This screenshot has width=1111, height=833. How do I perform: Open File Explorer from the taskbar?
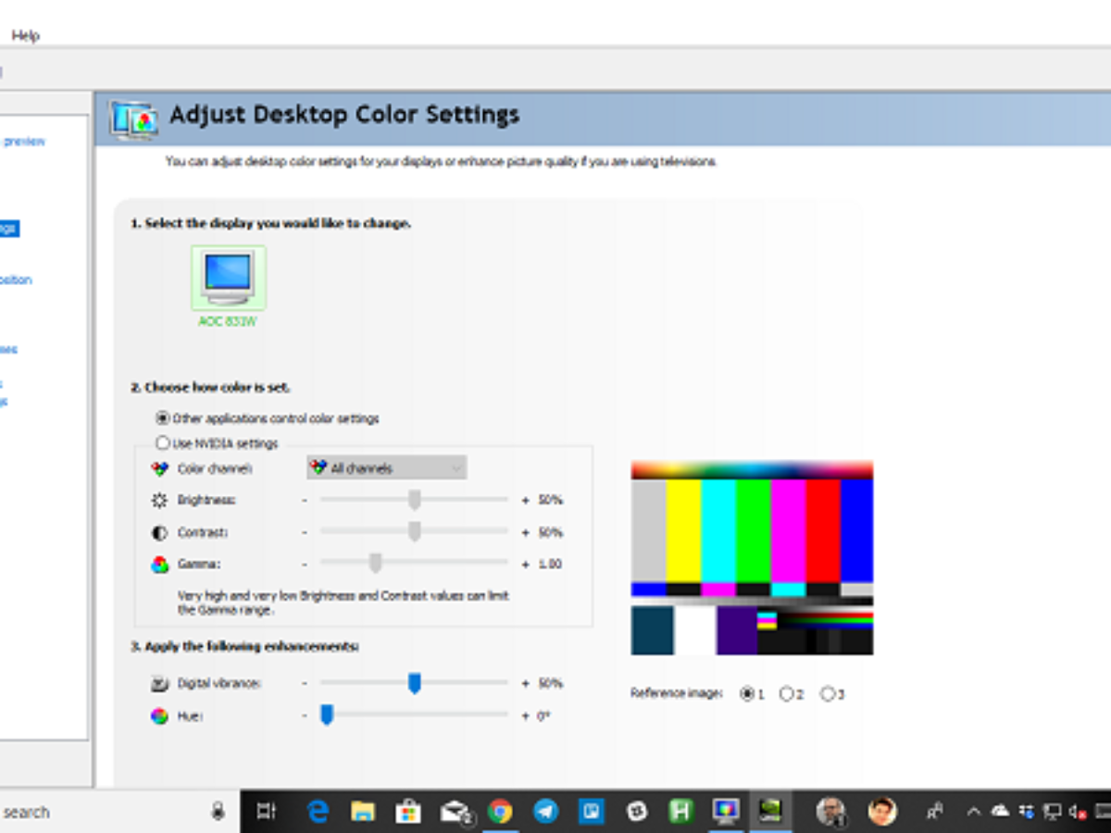(363, 812)
